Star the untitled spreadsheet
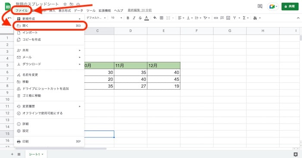Screen dimensions: 302x158 coord(65,4)
